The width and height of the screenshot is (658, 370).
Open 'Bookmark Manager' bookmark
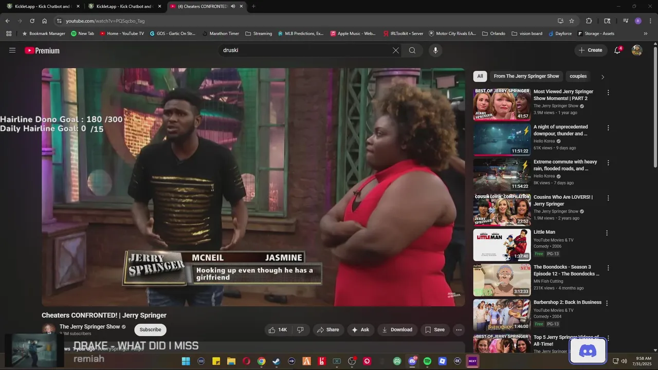point(44,33)
